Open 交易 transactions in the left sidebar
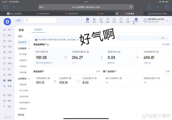Screen dimensions: 172x120 pyautogui.click(x=7, y=41)
